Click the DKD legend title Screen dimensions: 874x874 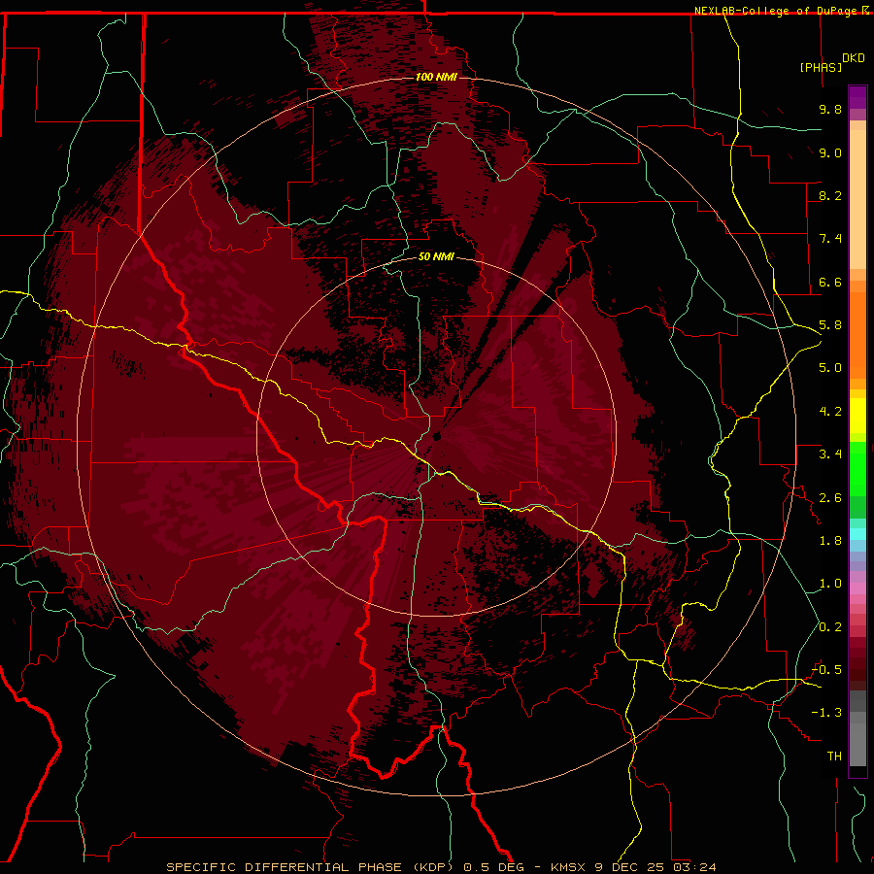point(854,58)
